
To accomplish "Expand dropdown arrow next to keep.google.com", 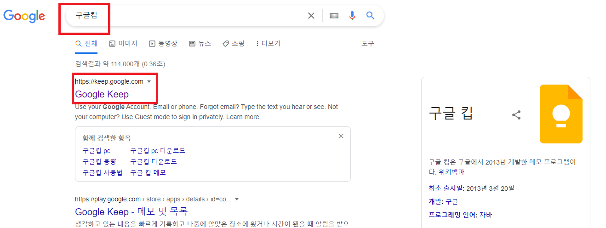I will [x=149, y=82].
